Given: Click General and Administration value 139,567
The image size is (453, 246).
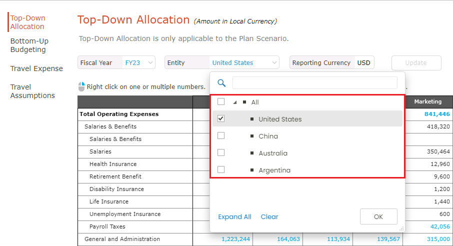Looking at the screenshot, I should [x=388, y=239].
